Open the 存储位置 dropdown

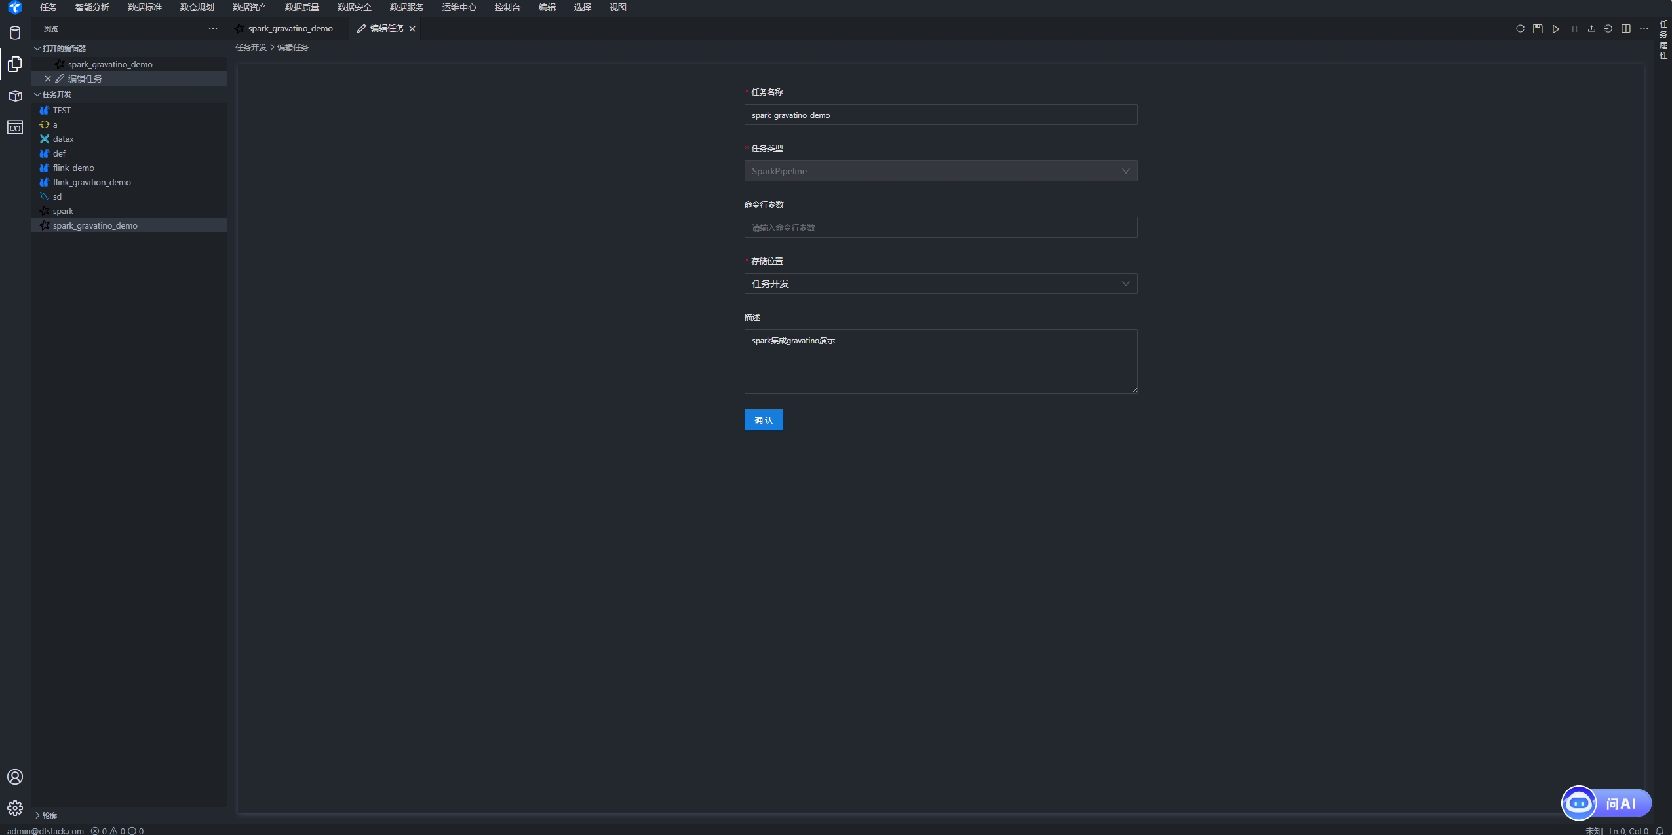[x=940, y=284]
